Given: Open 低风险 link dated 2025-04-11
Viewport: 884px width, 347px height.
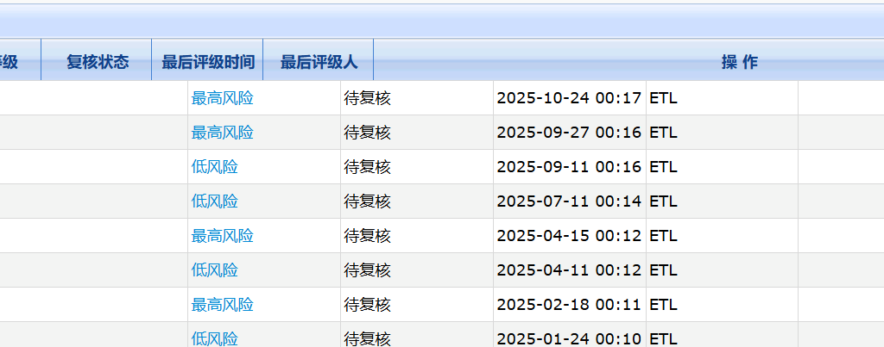Looking at the screenshot, I should click(x=214, y=270).
